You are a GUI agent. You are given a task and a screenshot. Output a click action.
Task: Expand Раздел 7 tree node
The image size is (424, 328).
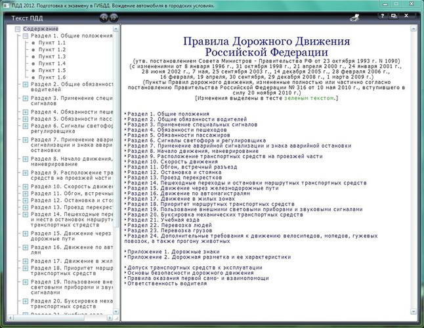(x=26, y=140)
